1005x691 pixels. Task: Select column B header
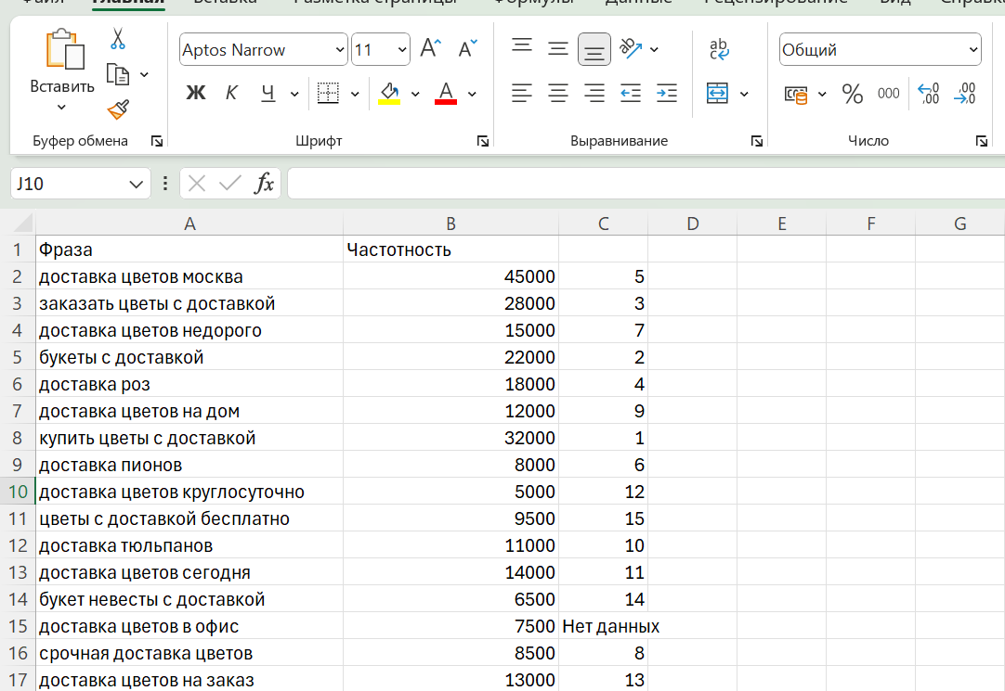point(450,224)
